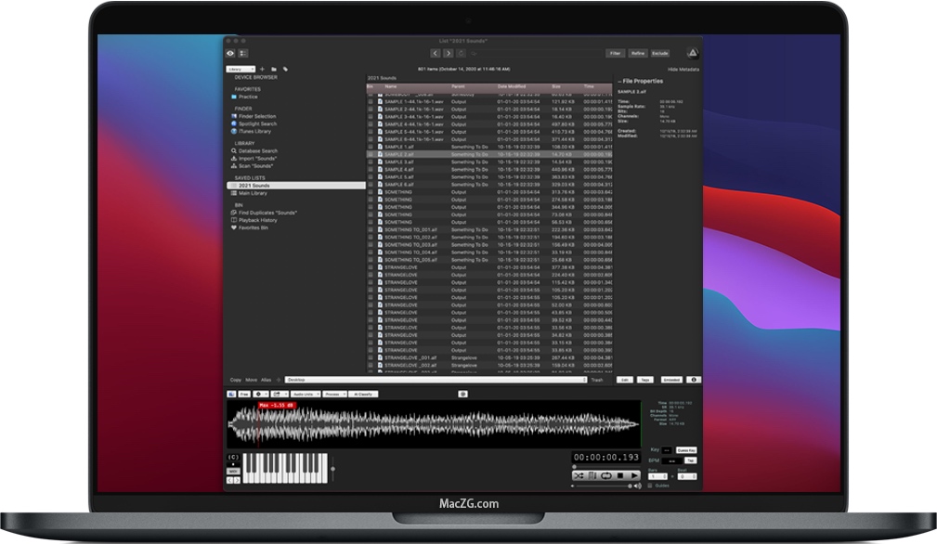
Task: Click the refresh icon in the title bar
Action: coord(461,53)
